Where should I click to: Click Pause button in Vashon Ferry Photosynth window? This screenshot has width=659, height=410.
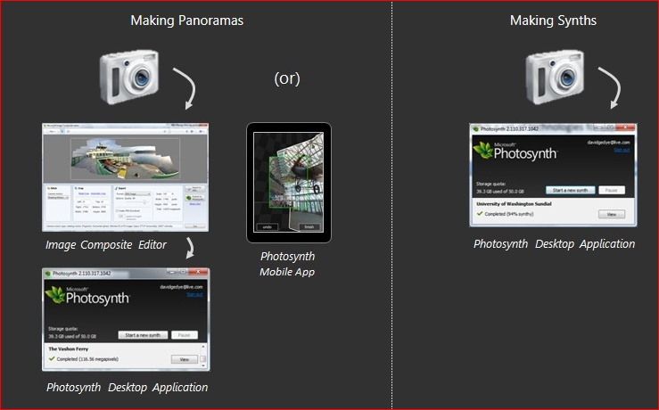tap(184, 335)
